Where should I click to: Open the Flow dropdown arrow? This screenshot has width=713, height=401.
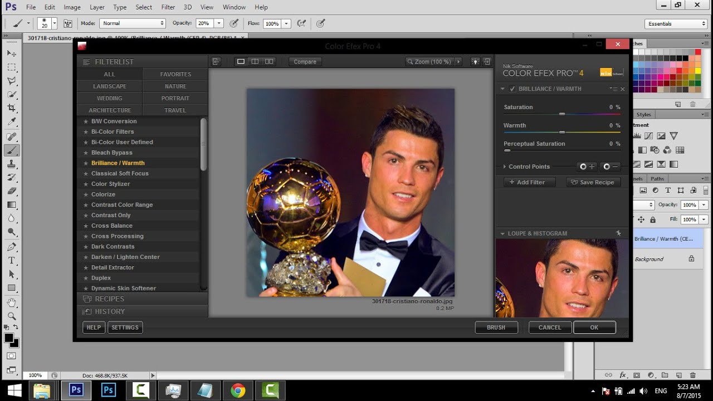286,23
